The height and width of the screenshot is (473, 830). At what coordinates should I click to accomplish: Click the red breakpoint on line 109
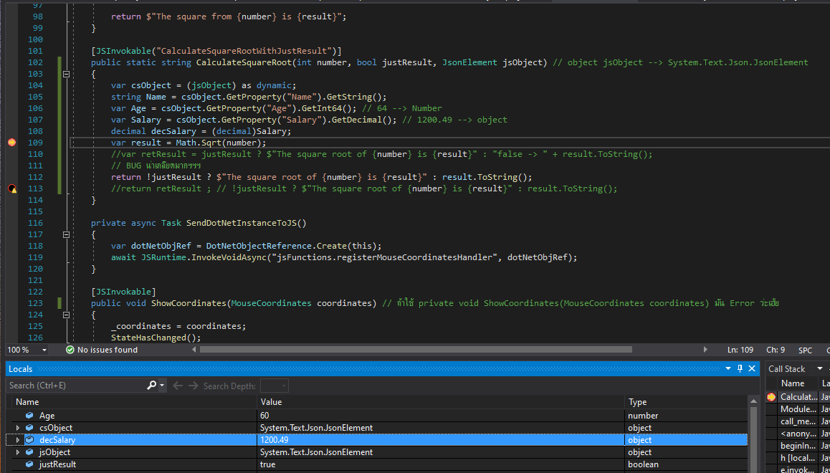point(11,142)
